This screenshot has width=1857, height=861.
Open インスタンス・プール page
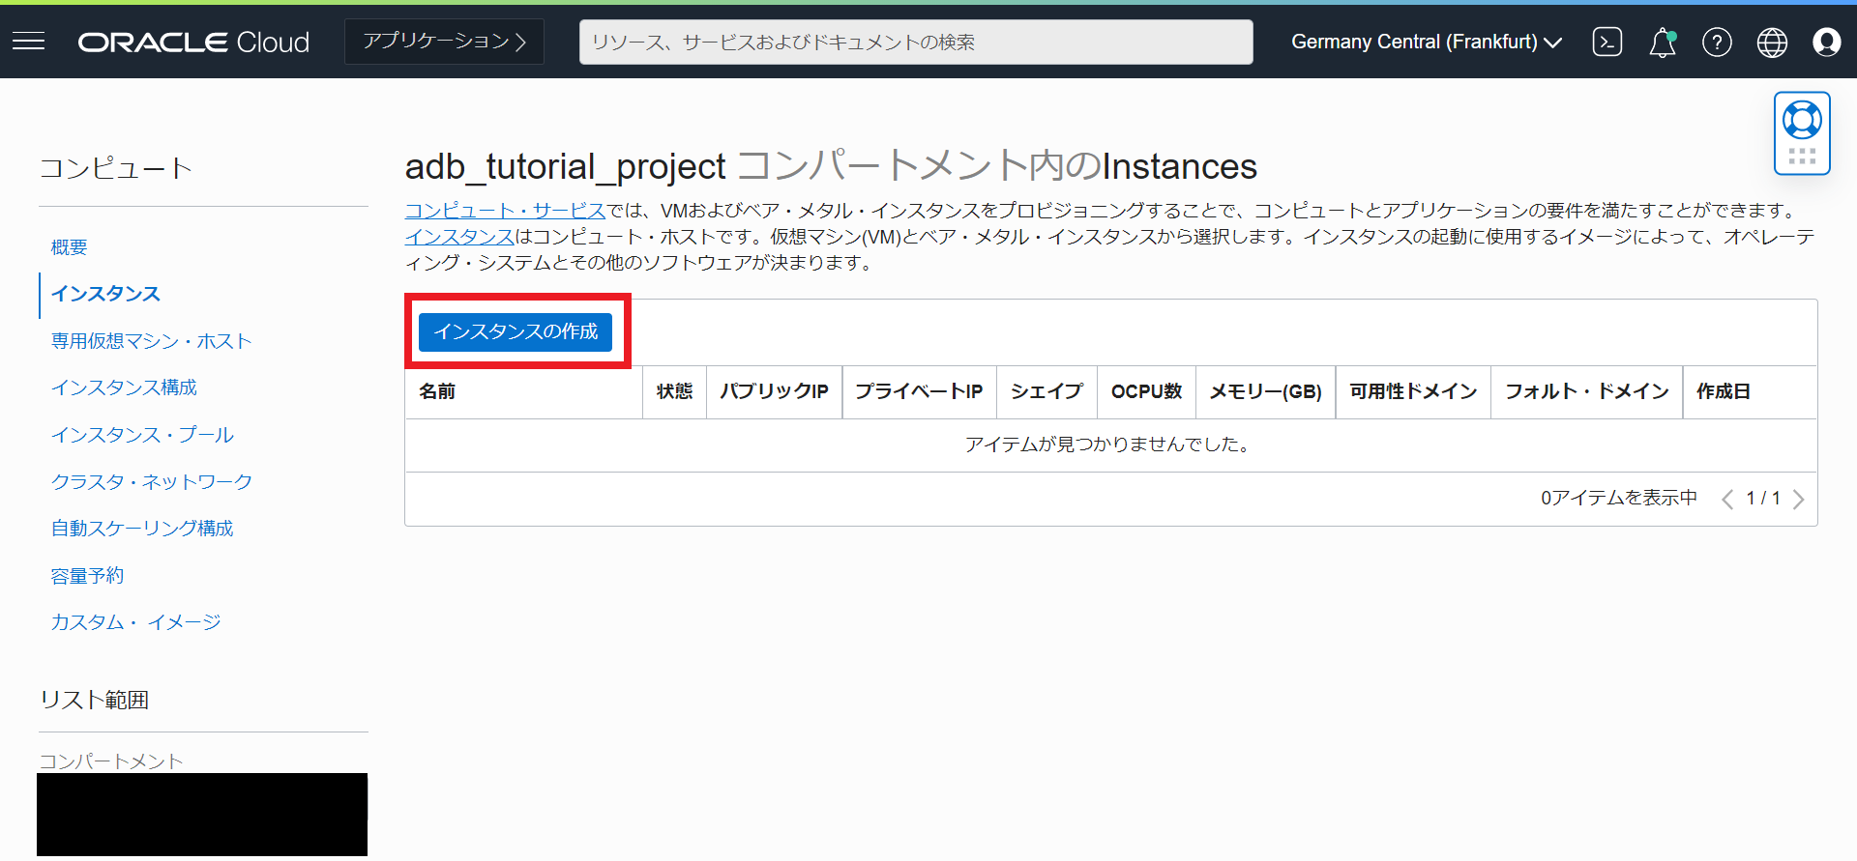pos(142,435)
